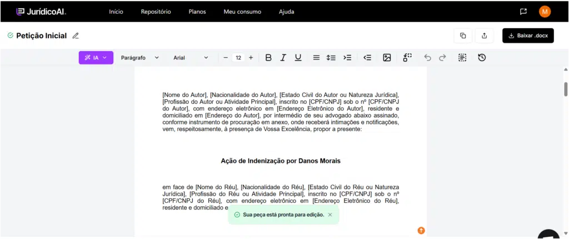This screenshot has width=569, height=239.
Task: Click the '[Nome do Réu]' placeholder text
Action: pyautogui.click(x=217, y=187)
